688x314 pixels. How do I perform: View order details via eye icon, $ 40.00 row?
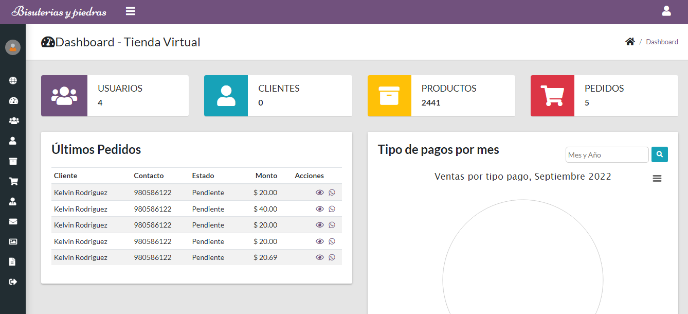click(320, 209)
